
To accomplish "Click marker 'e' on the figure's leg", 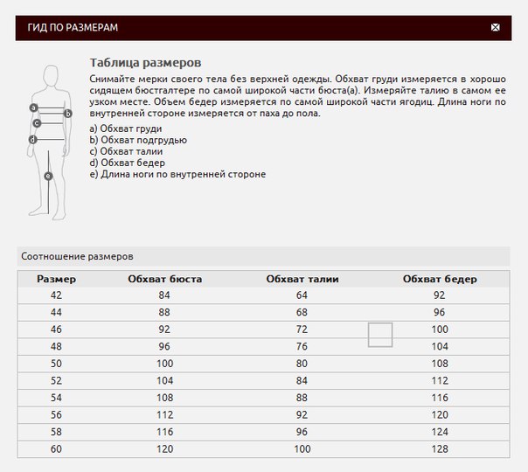I will tap(48, 176).
